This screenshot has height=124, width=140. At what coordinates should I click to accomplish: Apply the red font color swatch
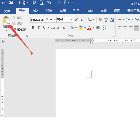(x=89, y=28)
